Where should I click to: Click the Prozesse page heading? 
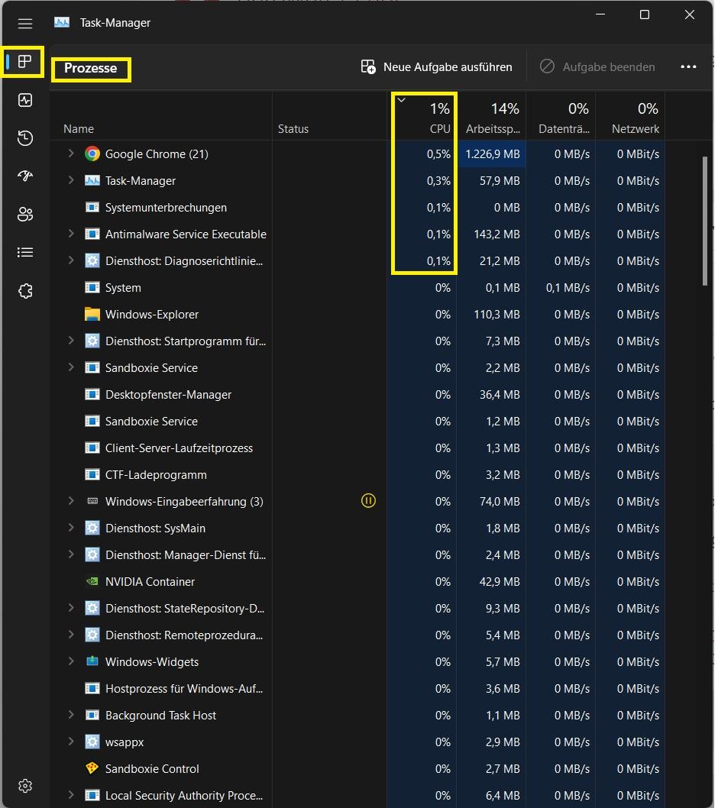[91, 69]
